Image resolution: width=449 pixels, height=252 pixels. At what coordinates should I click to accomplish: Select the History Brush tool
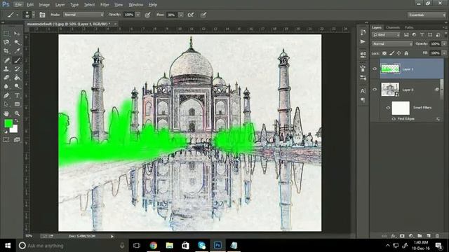point(17,69)
